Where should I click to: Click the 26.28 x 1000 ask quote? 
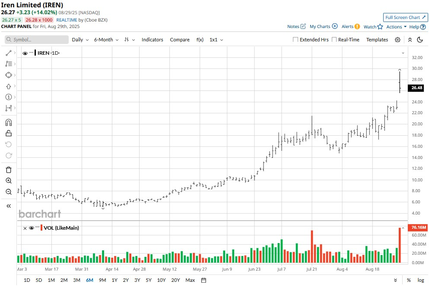39,20
